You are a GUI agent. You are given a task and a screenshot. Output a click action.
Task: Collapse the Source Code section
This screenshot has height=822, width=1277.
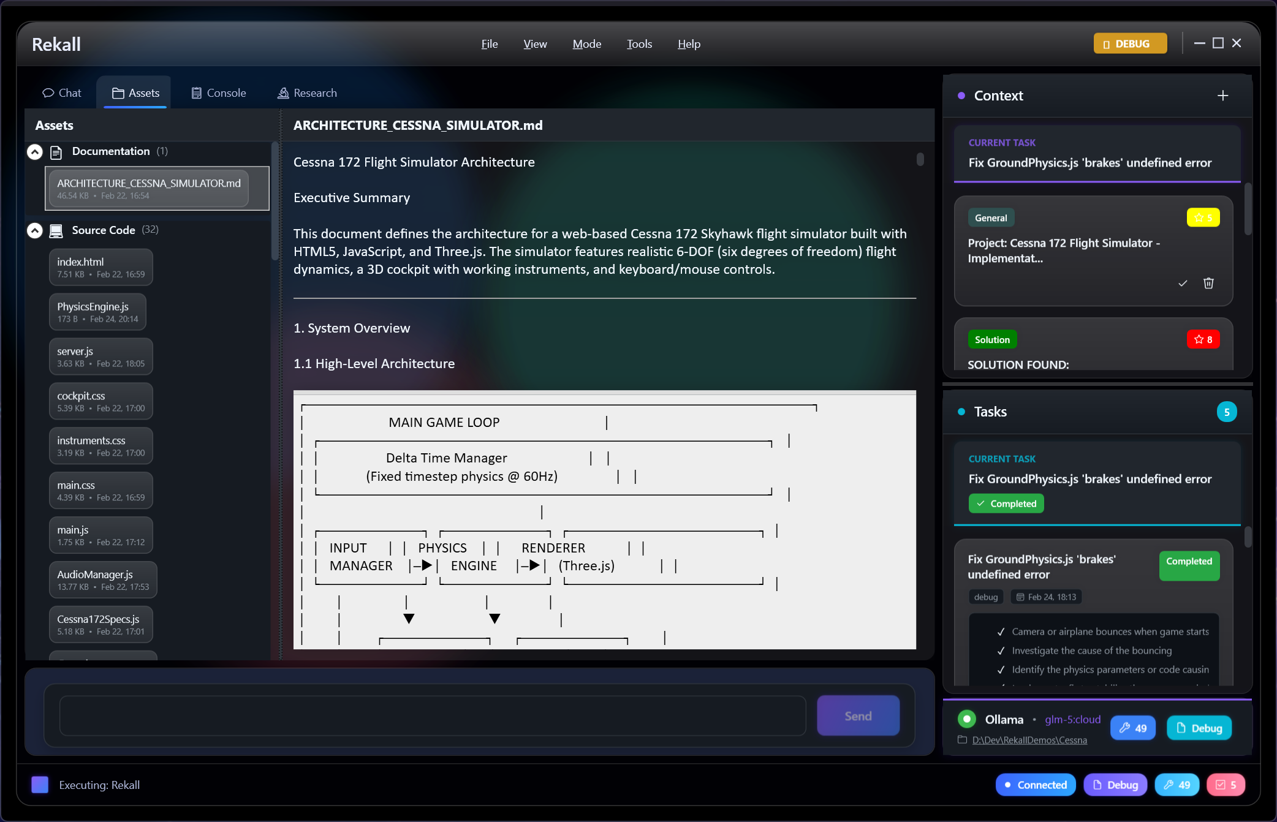[x=35, y=230]
